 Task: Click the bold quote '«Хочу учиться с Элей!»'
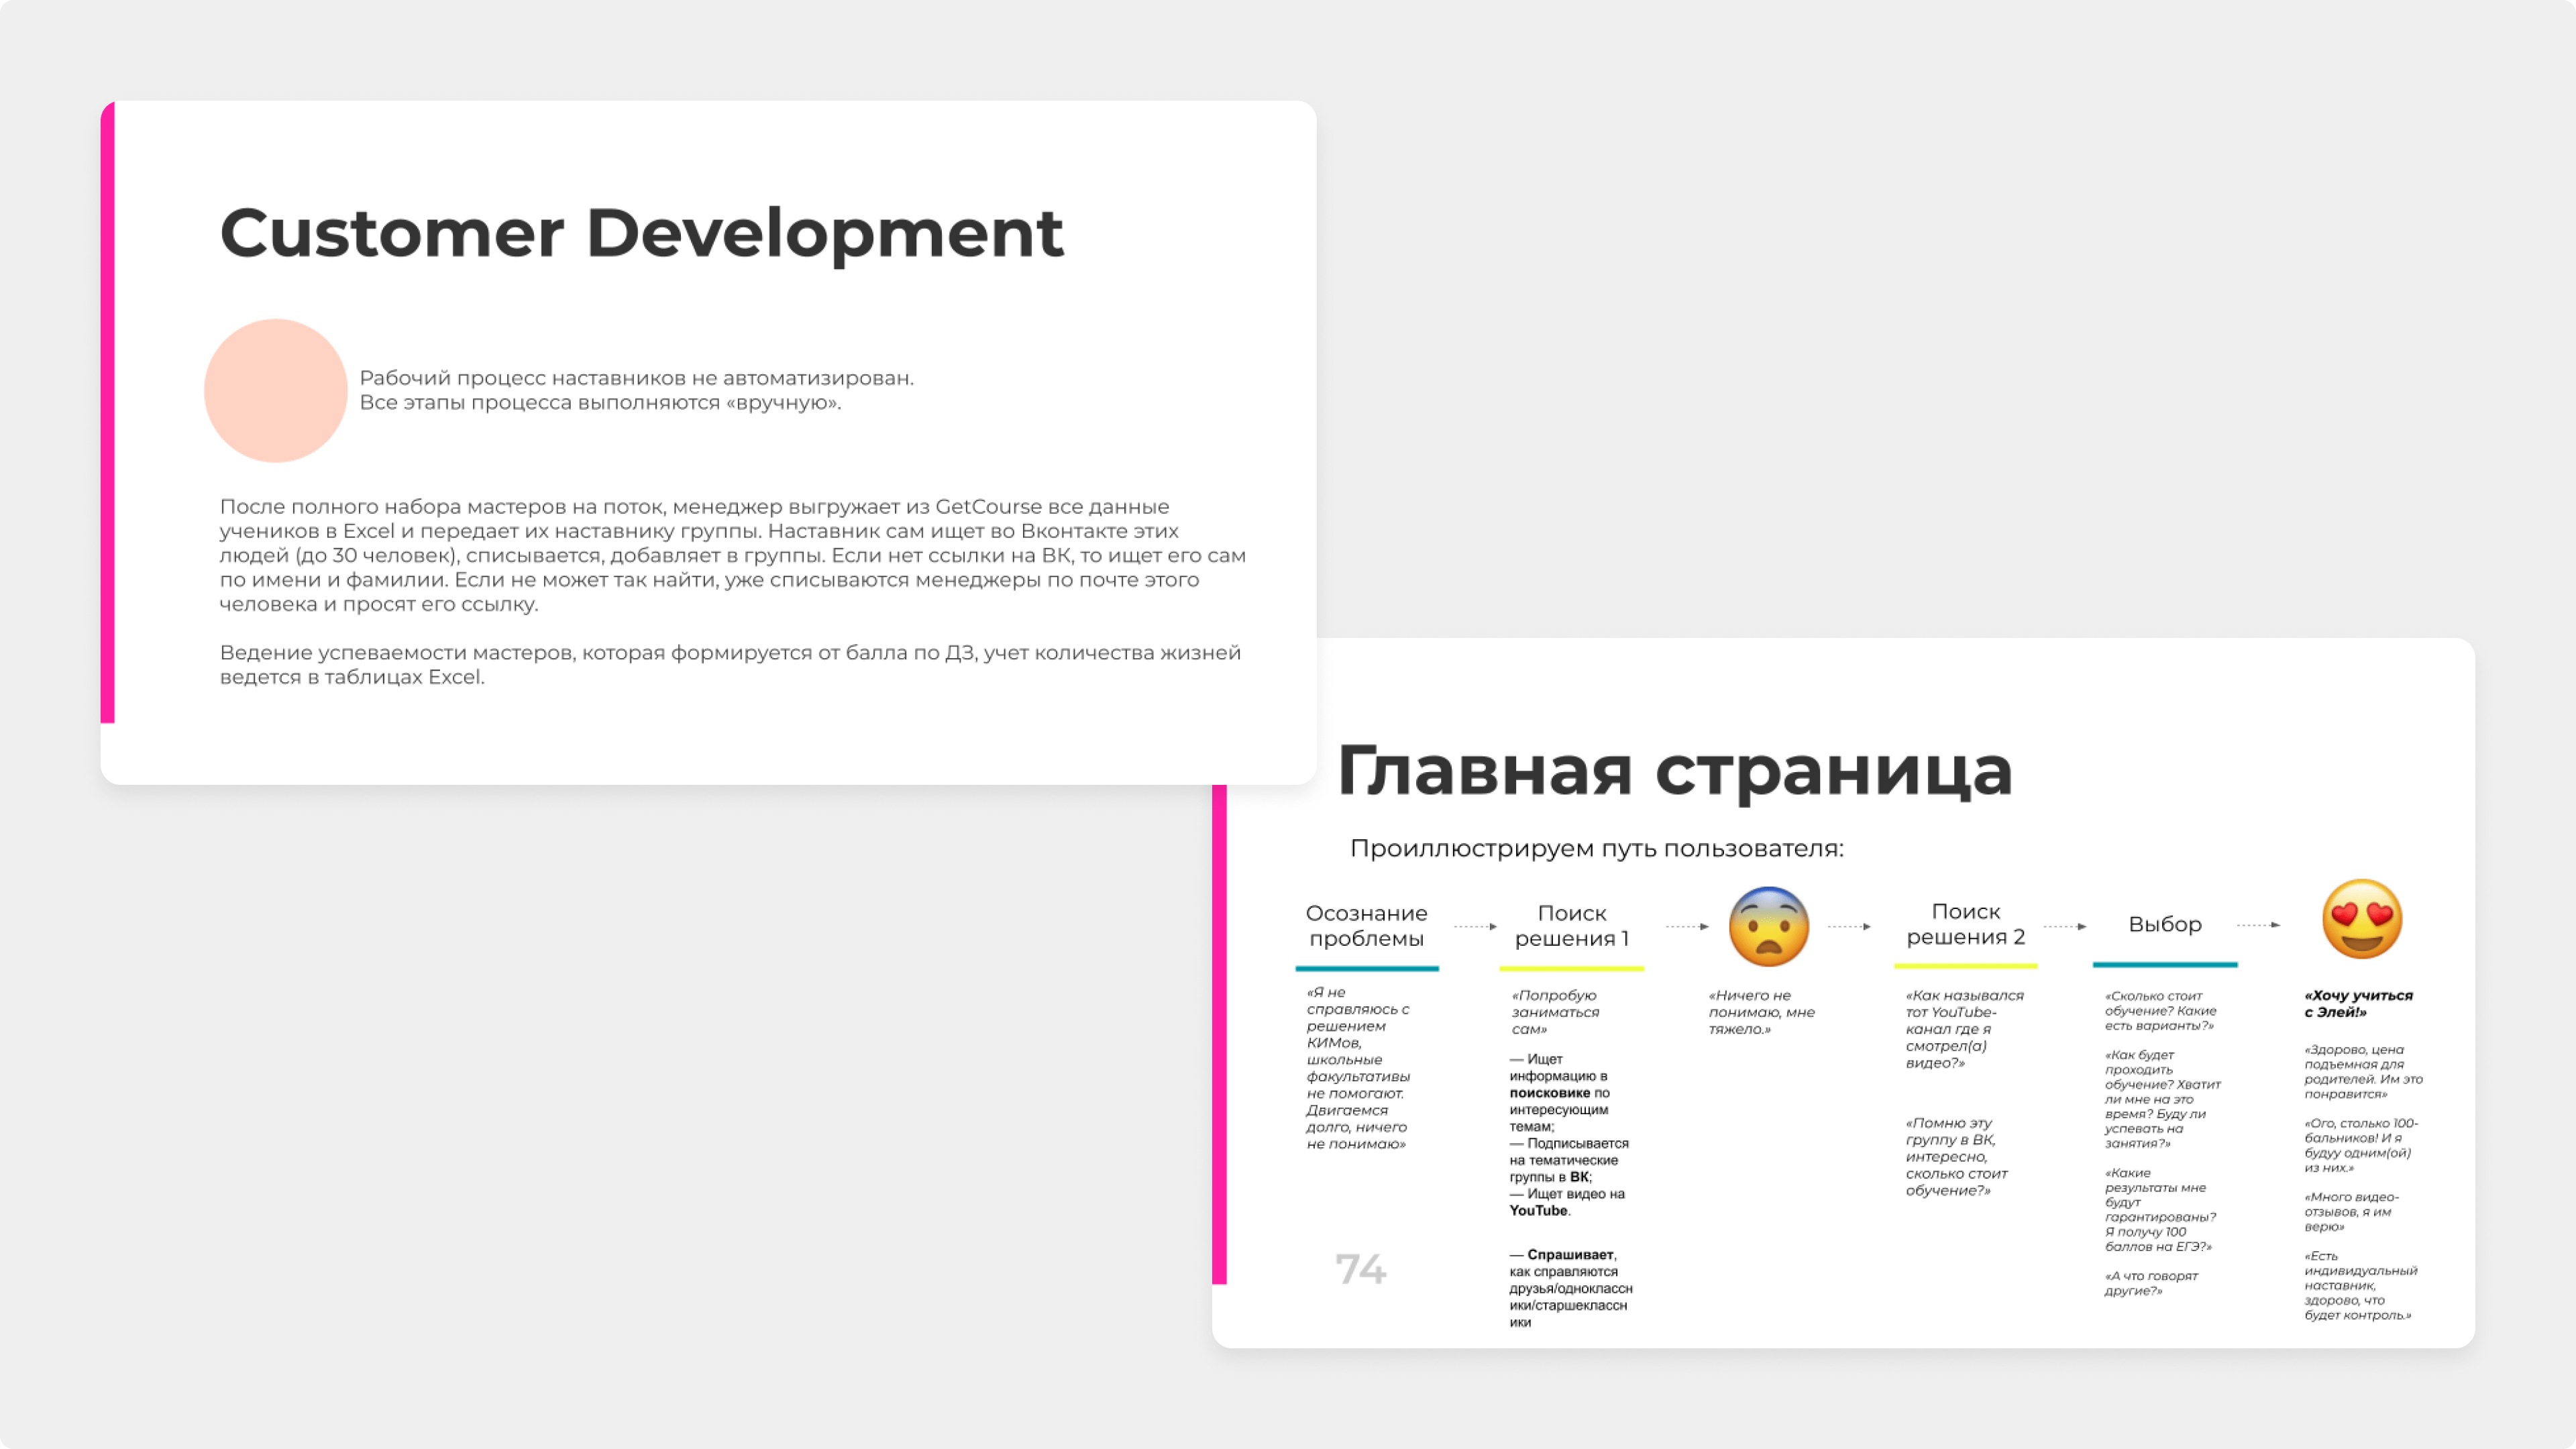pos(2358,1004)
